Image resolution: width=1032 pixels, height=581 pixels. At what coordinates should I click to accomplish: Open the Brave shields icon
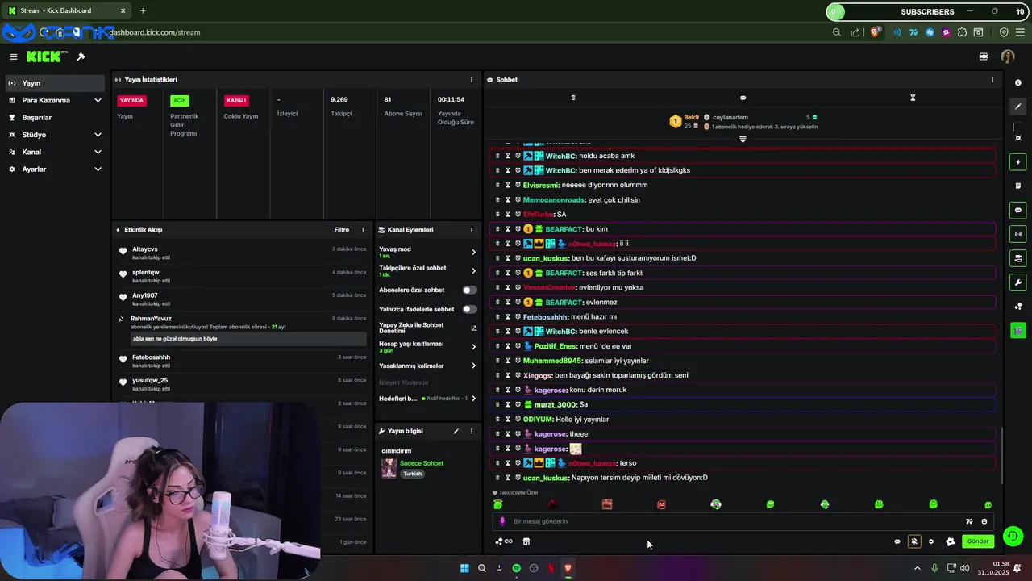[x=876, y=32]
